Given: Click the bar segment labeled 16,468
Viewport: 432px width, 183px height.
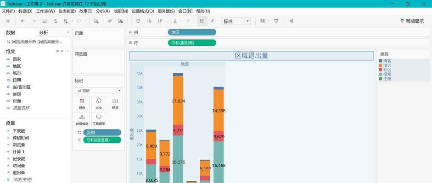Looking at the screenshot, I should (x=219, y=162).
